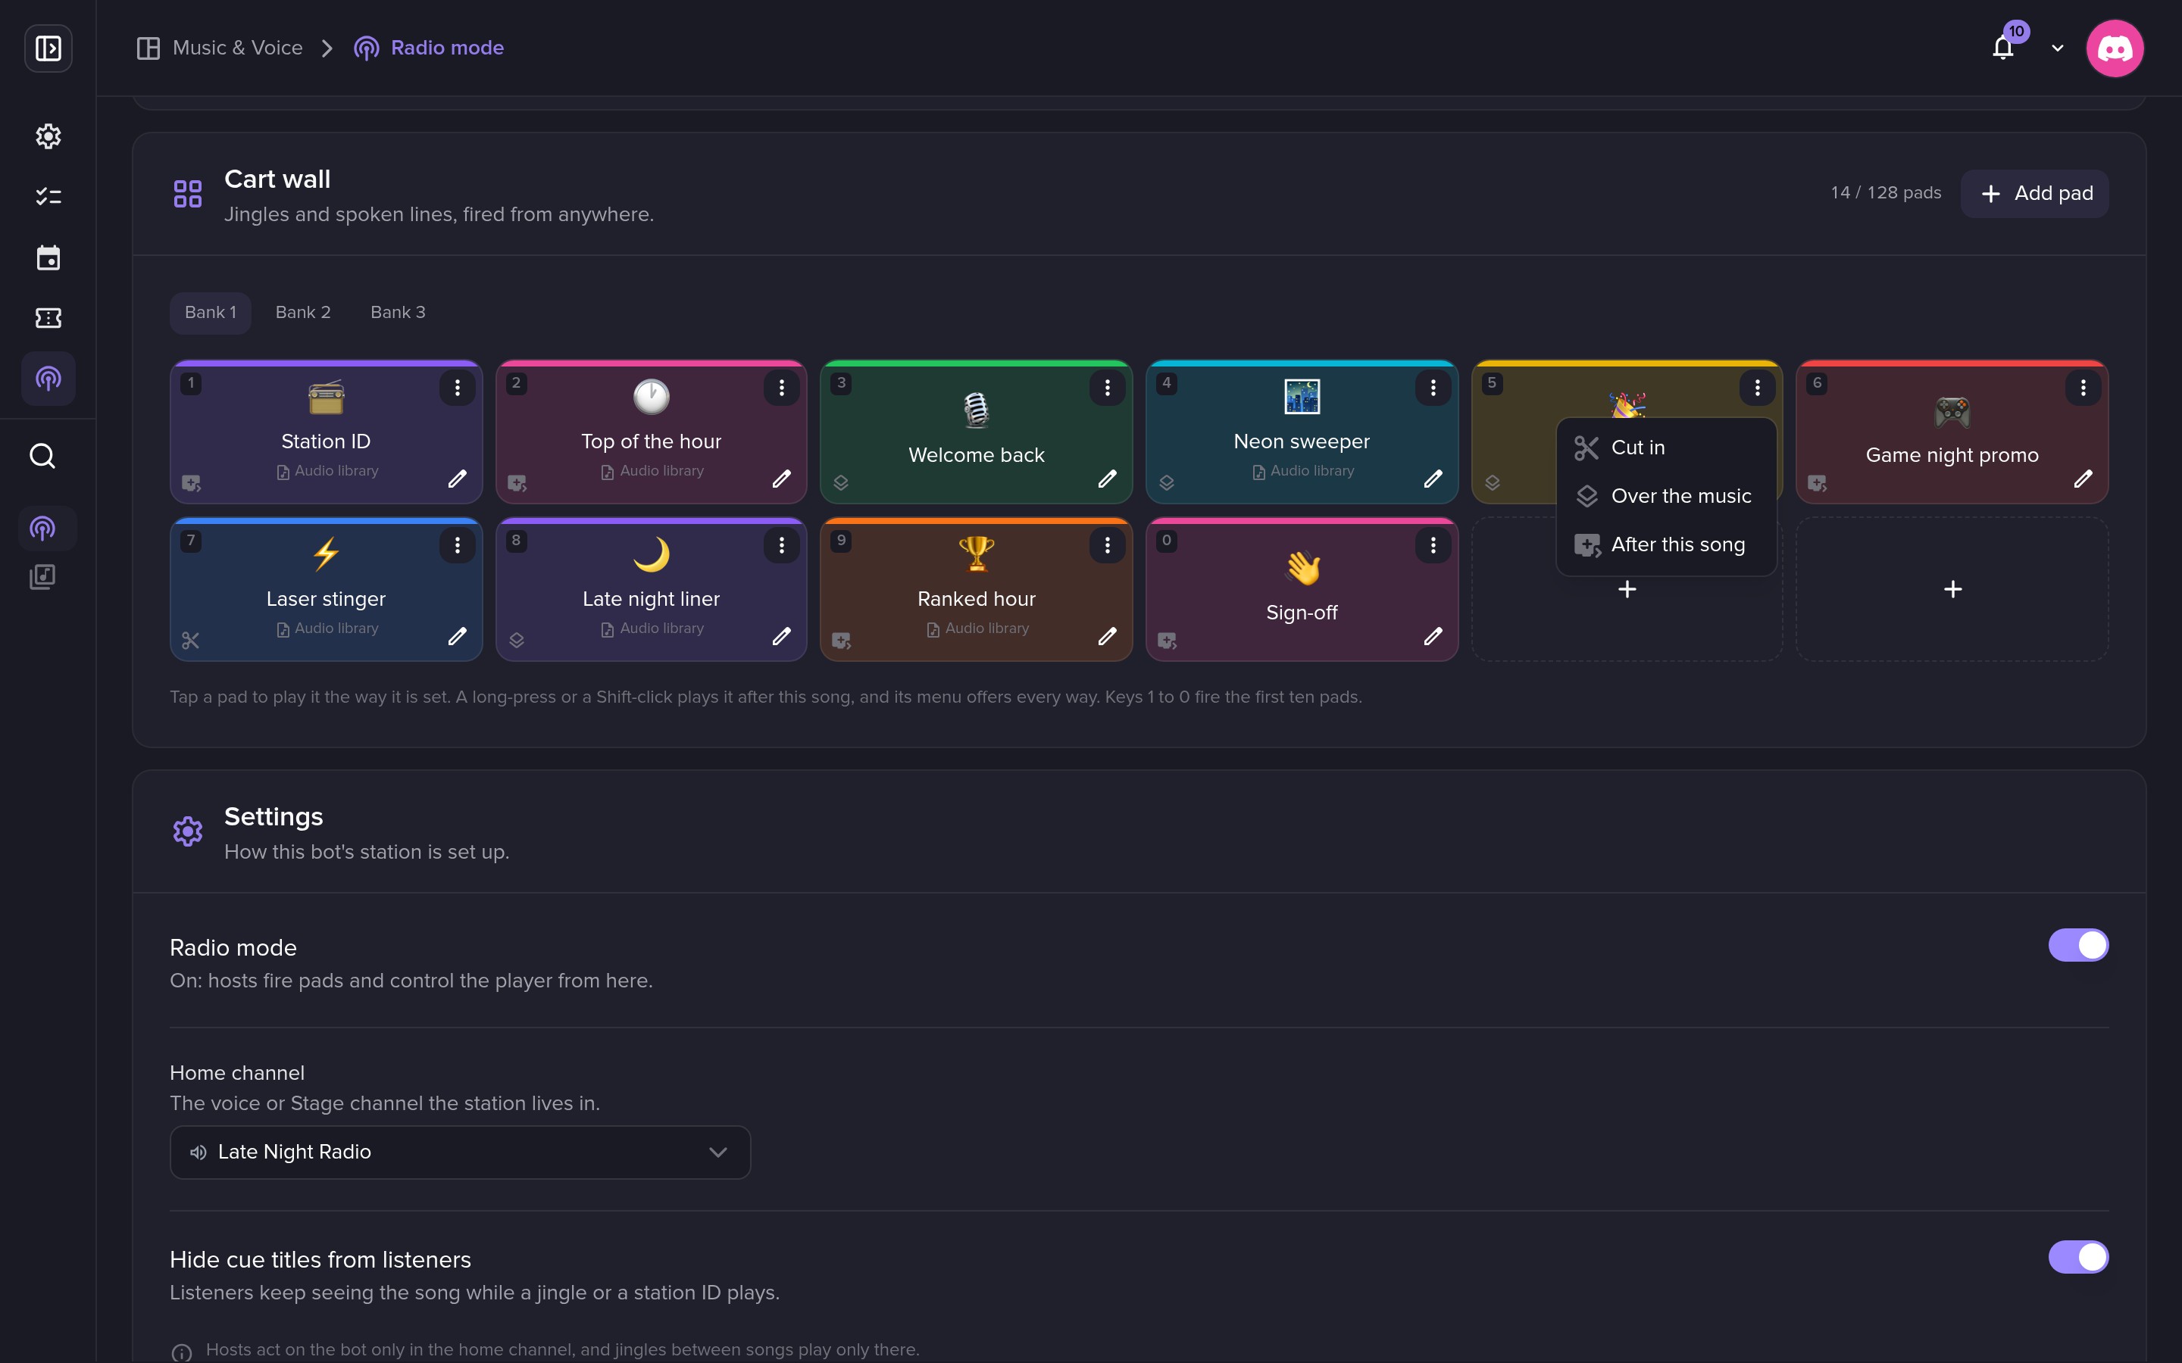Edit the Station ID pad
This screenshot has height=1363, width=2182.
coord(457,479)
